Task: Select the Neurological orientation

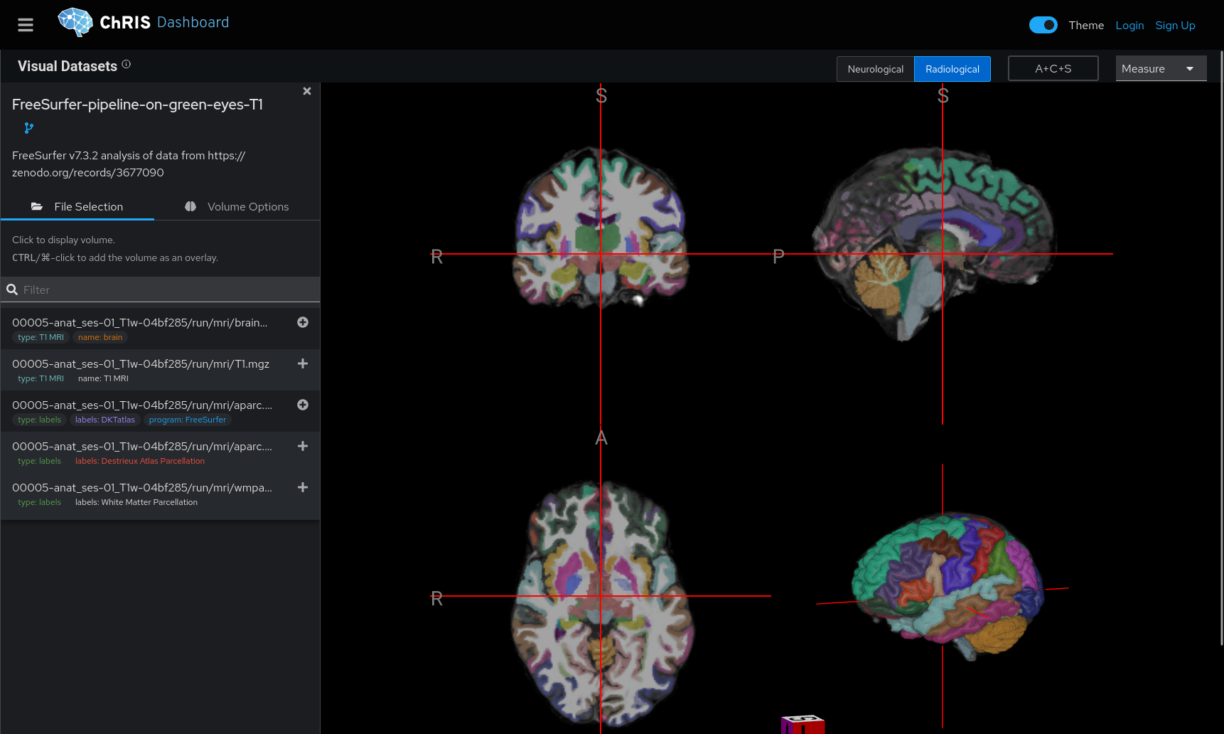Action: [875, 69]
